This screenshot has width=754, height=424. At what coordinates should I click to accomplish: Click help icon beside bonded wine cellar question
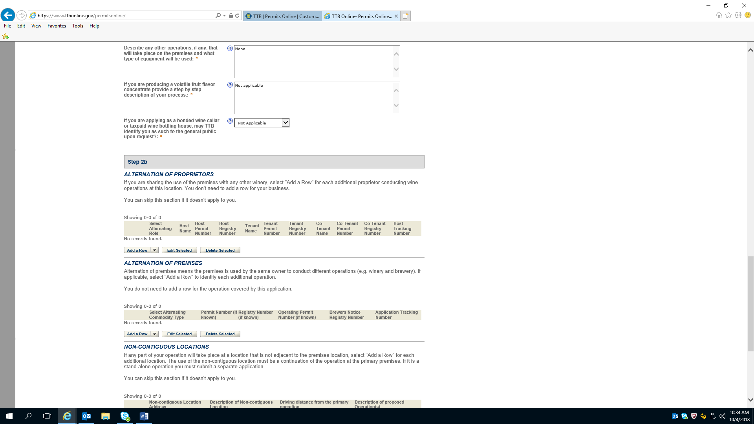click(230, 121)
